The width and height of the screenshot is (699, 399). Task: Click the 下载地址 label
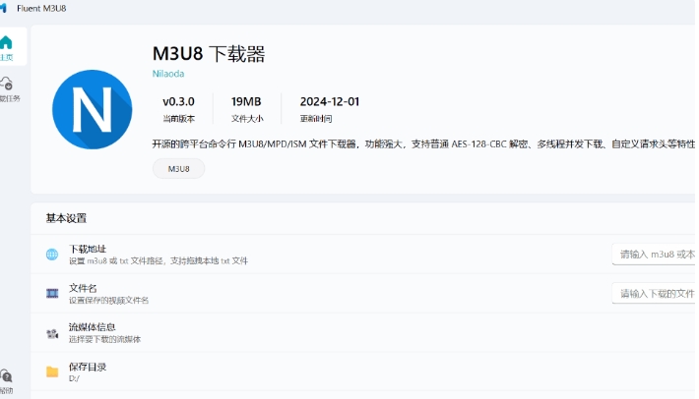point(88,249)
